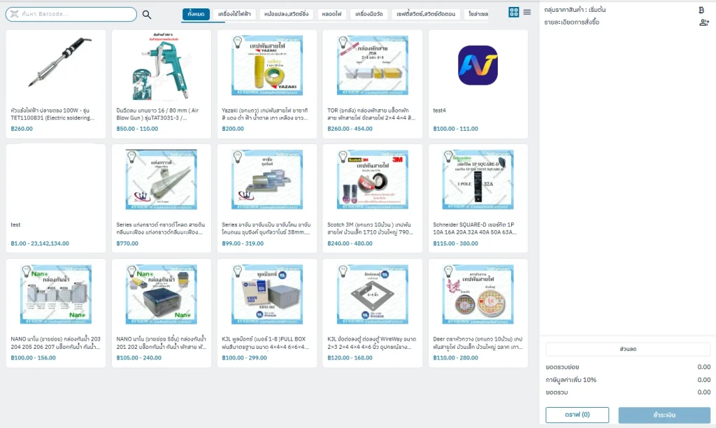Viewport: 716px width, 428px height.
Task: Open the เครื่องใช้ไฟฟ้า category tab
Action: tap(234, 14)
